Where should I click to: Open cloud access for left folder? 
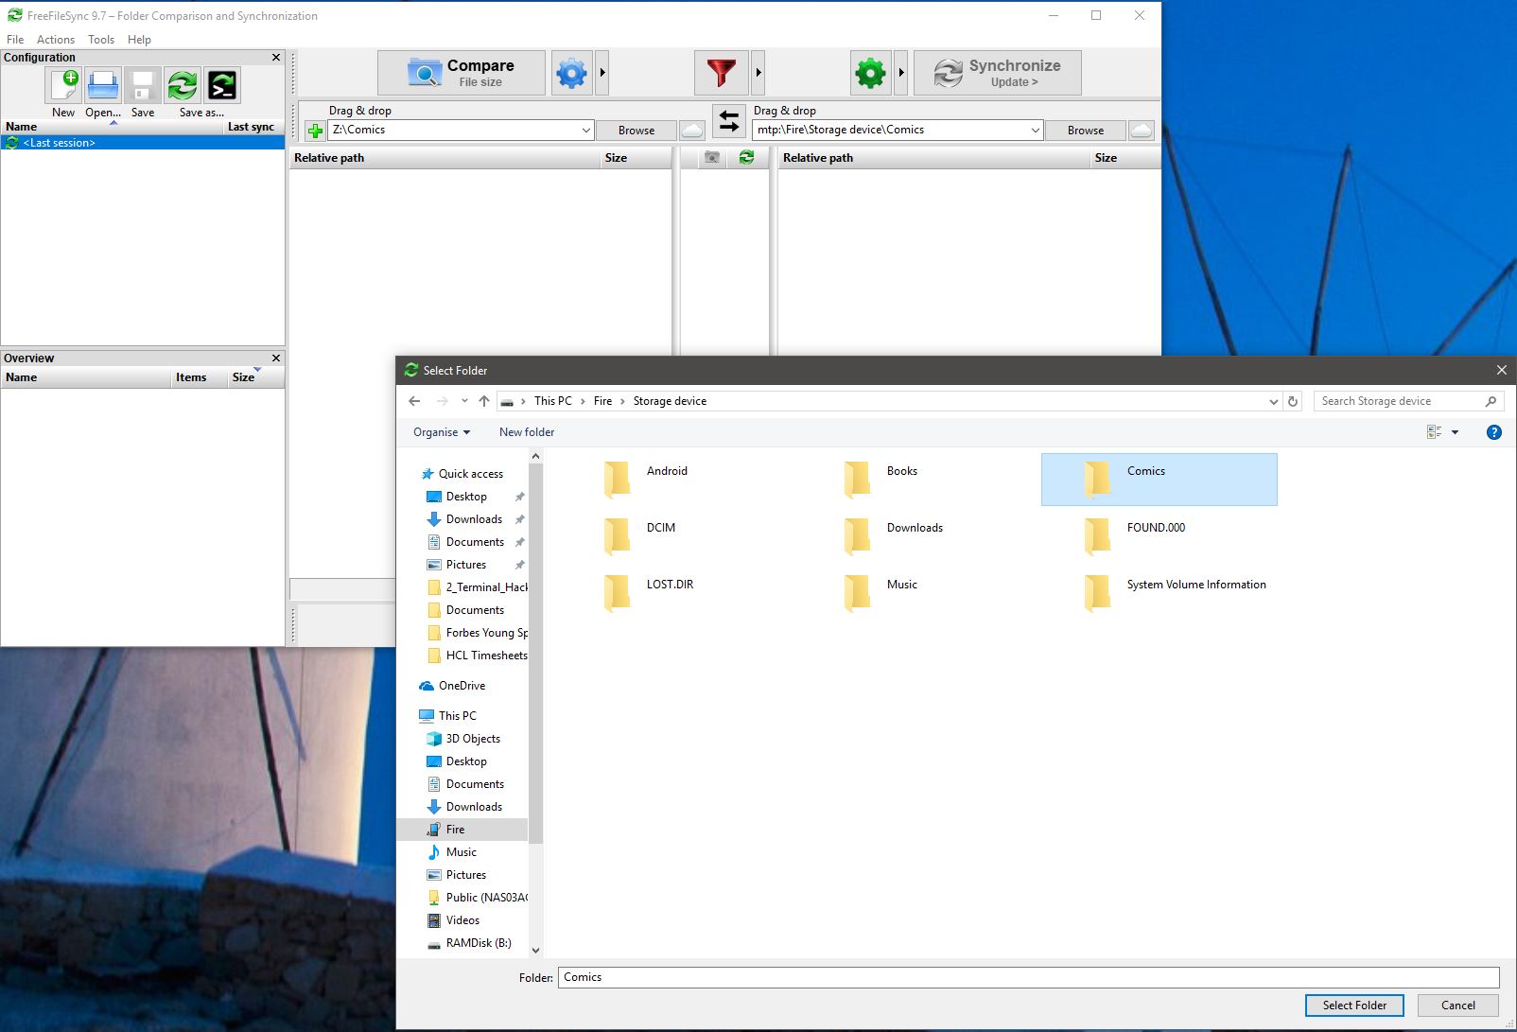(692, 130)
